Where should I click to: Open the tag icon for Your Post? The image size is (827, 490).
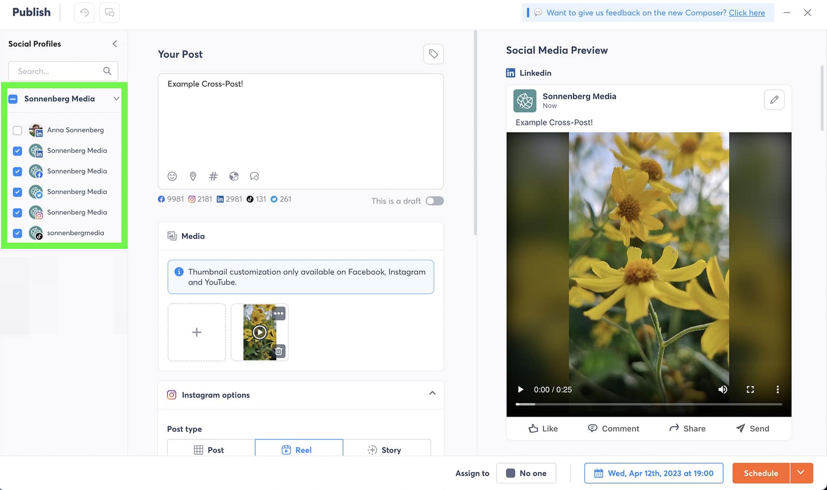click(433, 54)
